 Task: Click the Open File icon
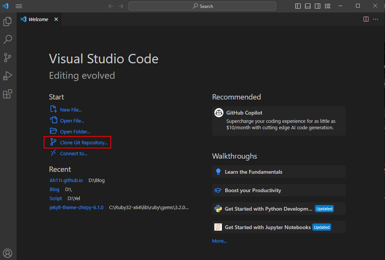53,120
